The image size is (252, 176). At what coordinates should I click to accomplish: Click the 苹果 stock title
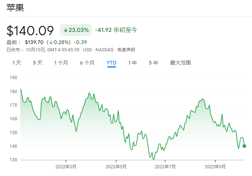click(15, 8)
